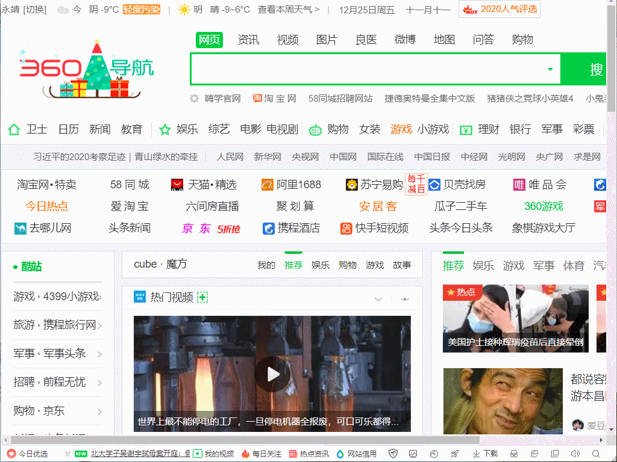617x462 pixels.
Task: Click the gear icon beside 嗨学官网
Action: (195, 98)
